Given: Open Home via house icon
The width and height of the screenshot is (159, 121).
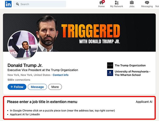Looking at the screenshot, I should coord(101,3).
